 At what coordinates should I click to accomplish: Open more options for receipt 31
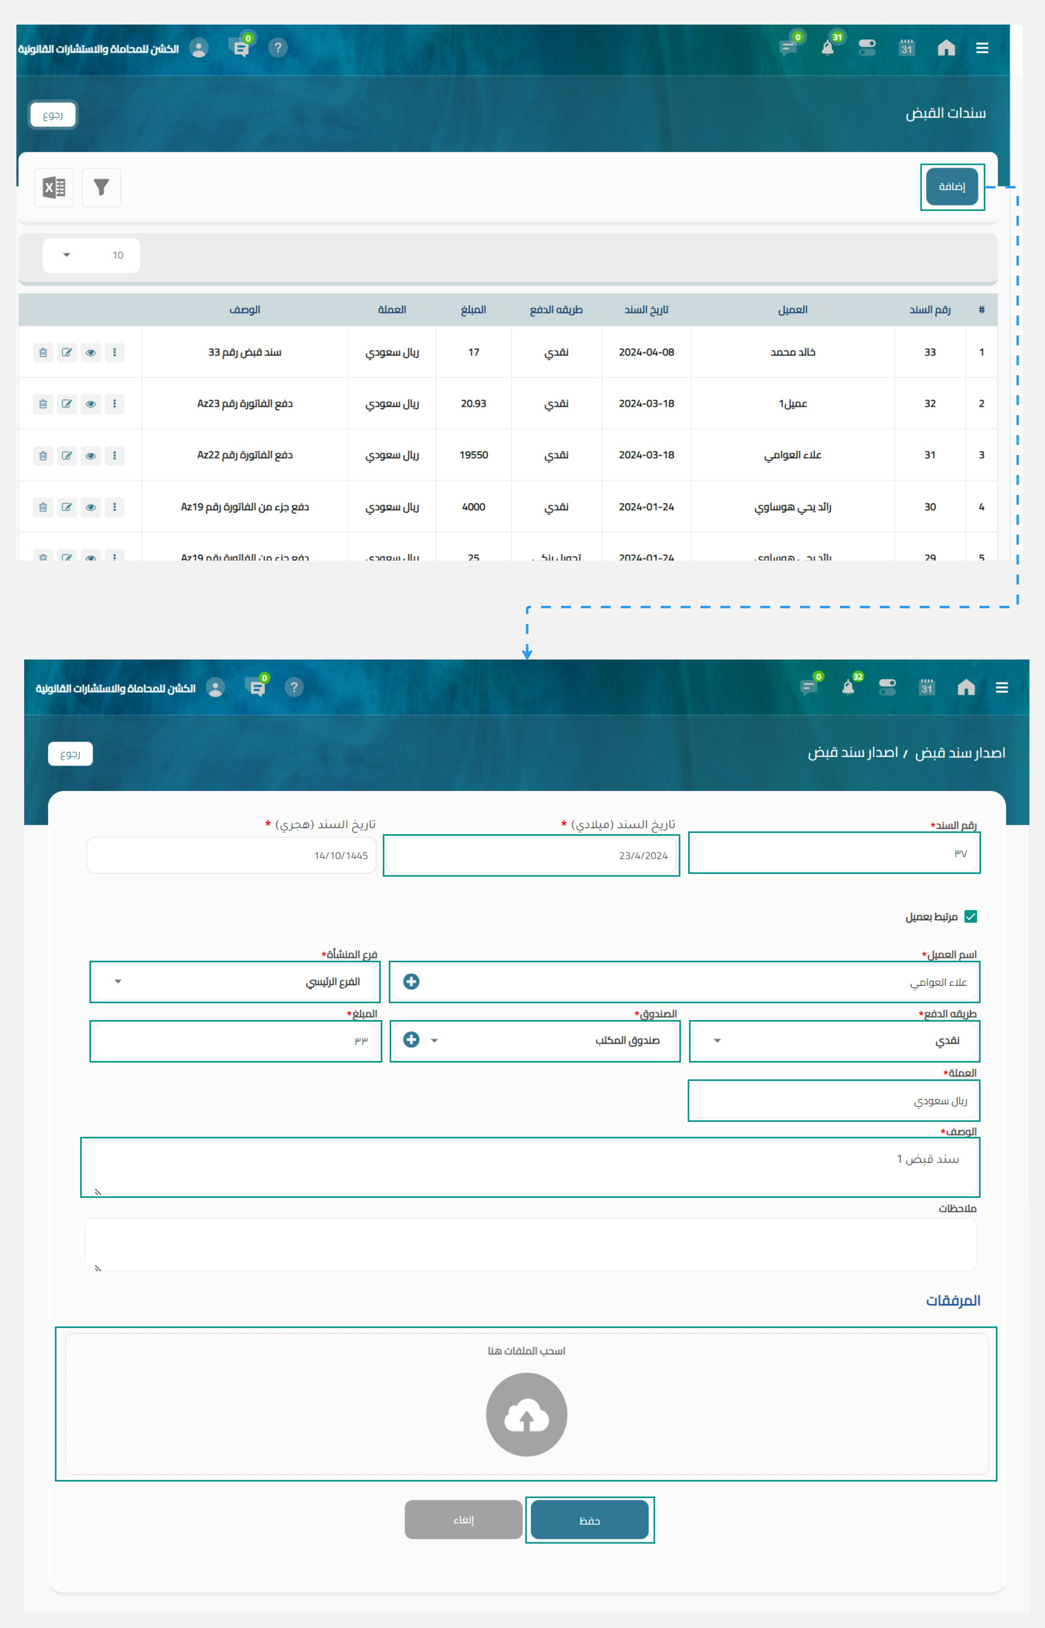(x=115, y=455)
